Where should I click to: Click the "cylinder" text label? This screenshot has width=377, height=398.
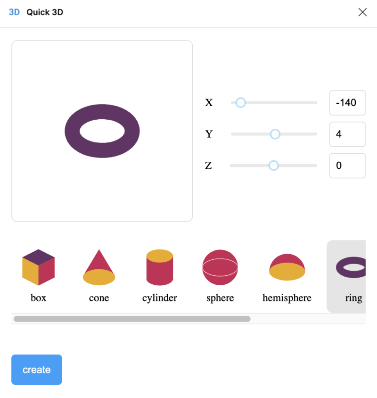[160, 298]
